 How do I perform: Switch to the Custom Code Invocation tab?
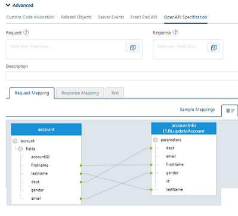click(x=30, y=17)
